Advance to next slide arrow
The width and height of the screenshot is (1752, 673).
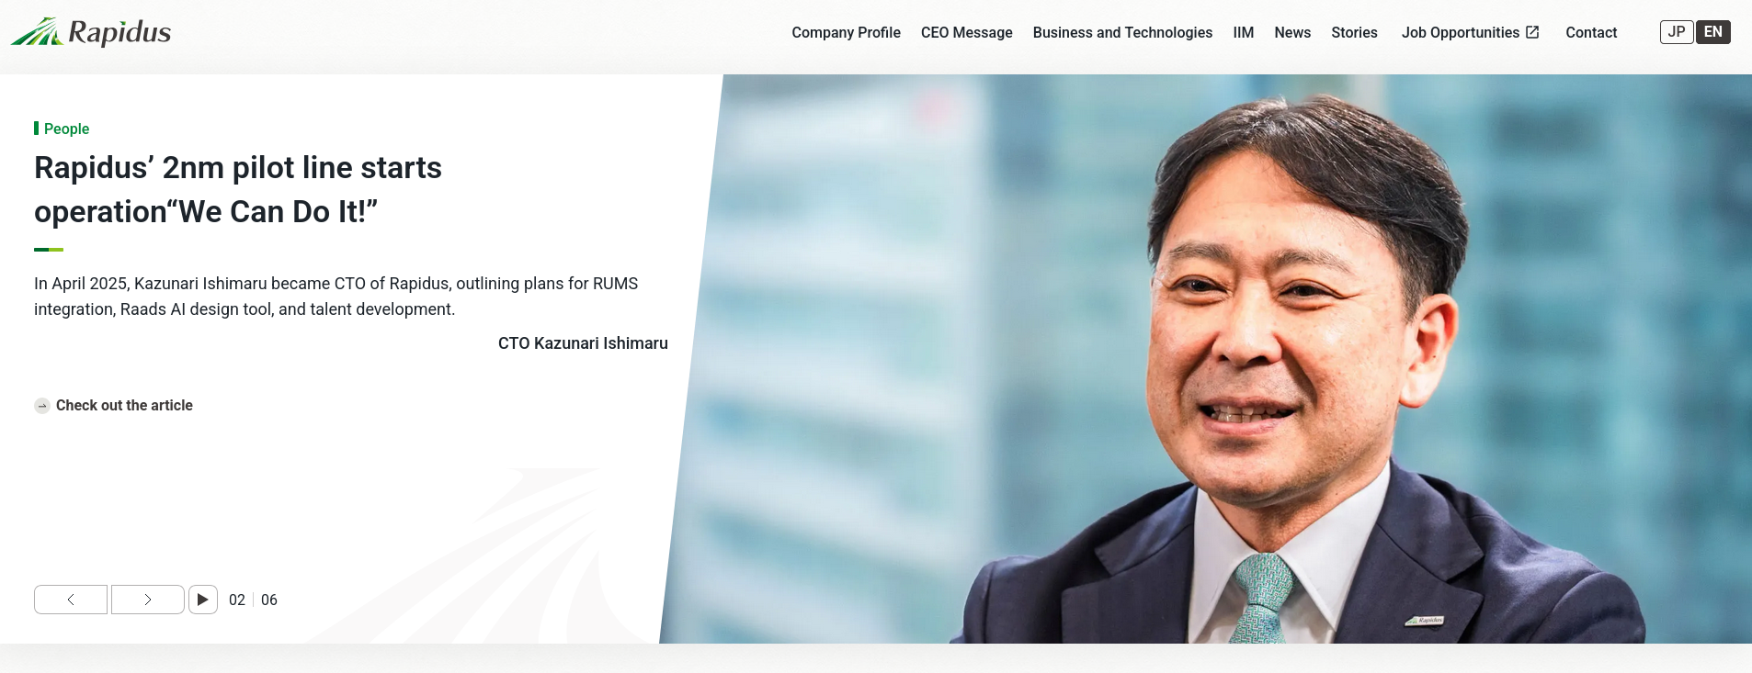pos(147,600)
